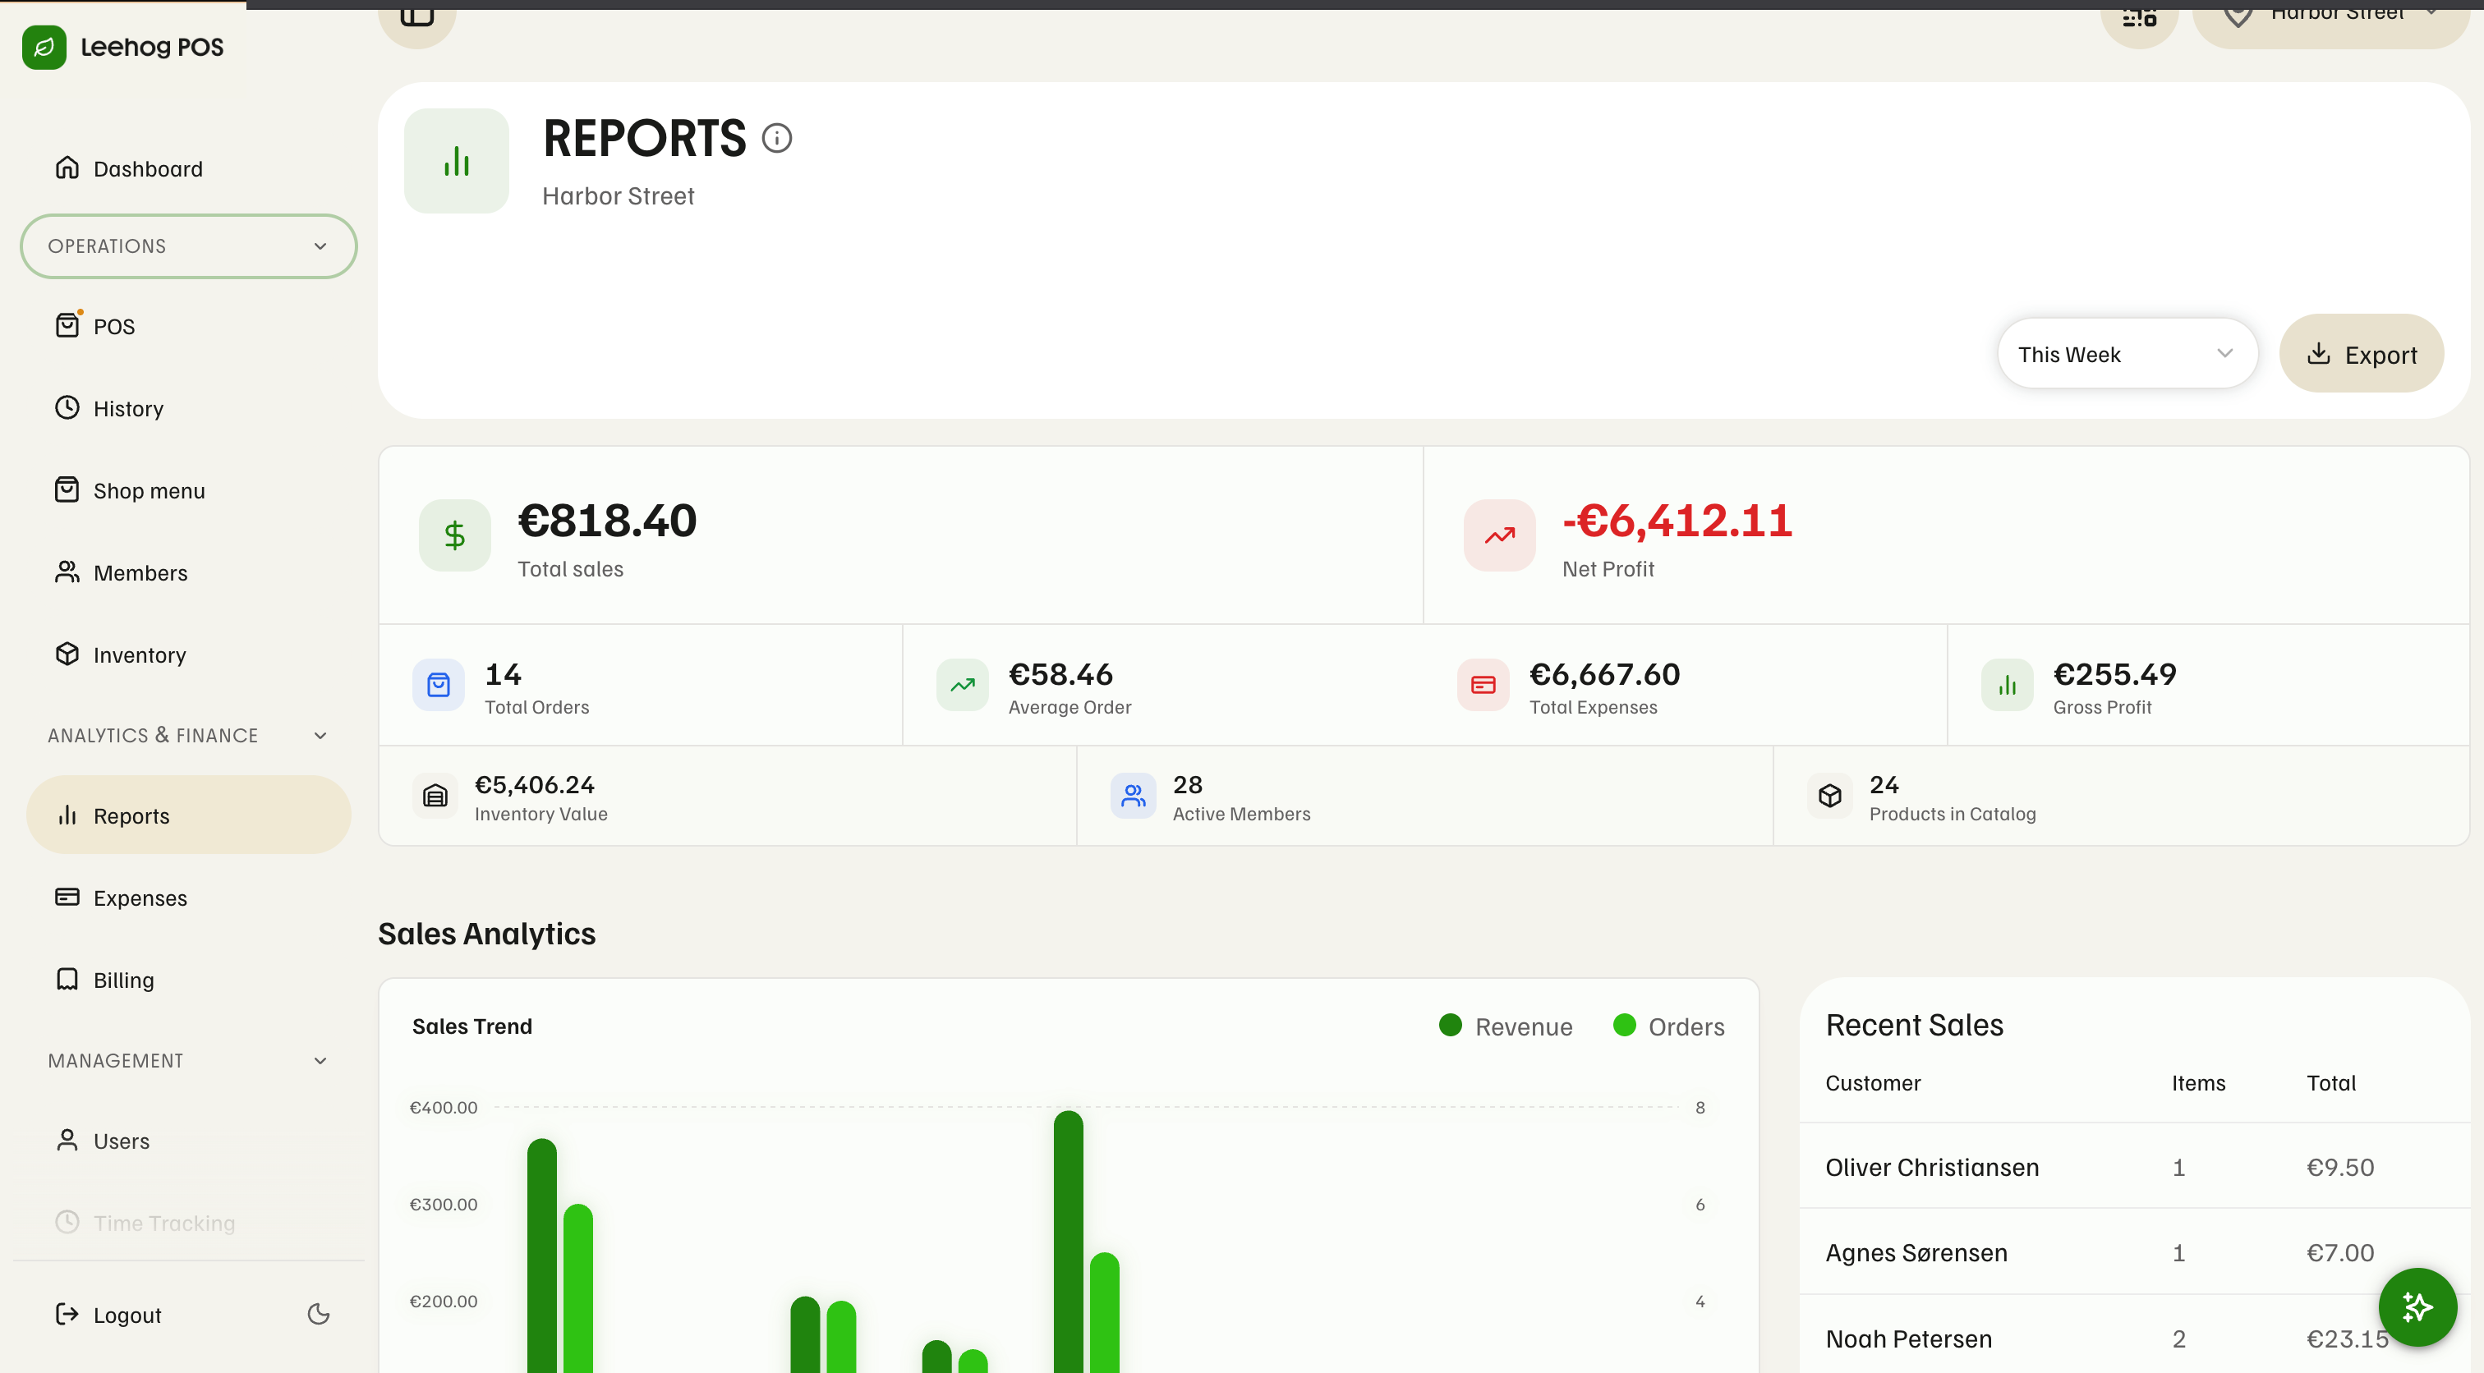
Task: Click the Leehog POS leaf logo
Action: (44, 48)
